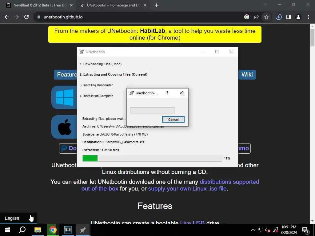Click the English language indicator
The height and width of the screenshot is (236, 315).
point(12,218)
